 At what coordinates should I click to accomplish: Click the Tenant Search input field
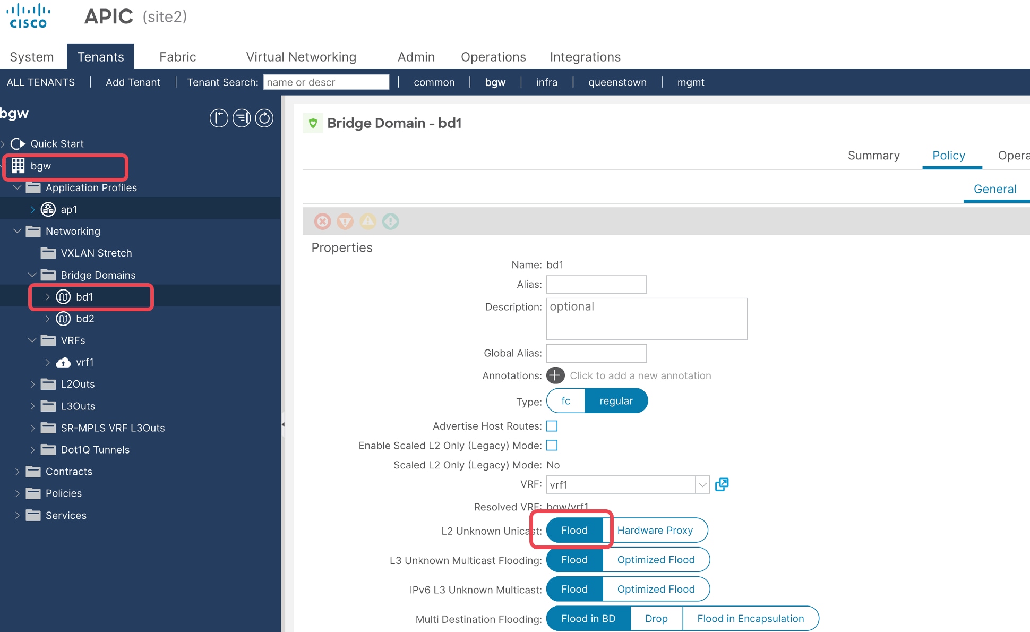327,82
